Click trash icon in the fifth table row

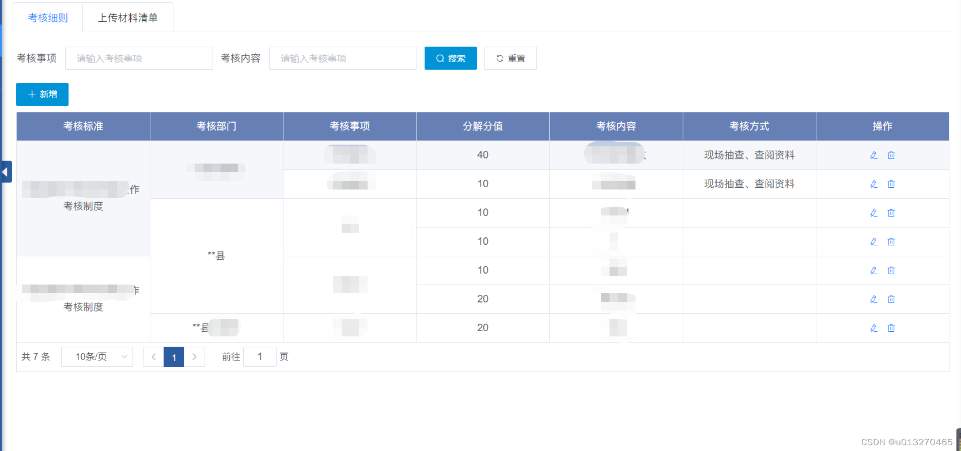click(x=891, y=270)
